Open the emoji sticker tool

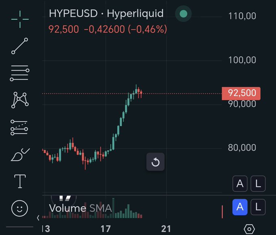(x=19, y=208)
